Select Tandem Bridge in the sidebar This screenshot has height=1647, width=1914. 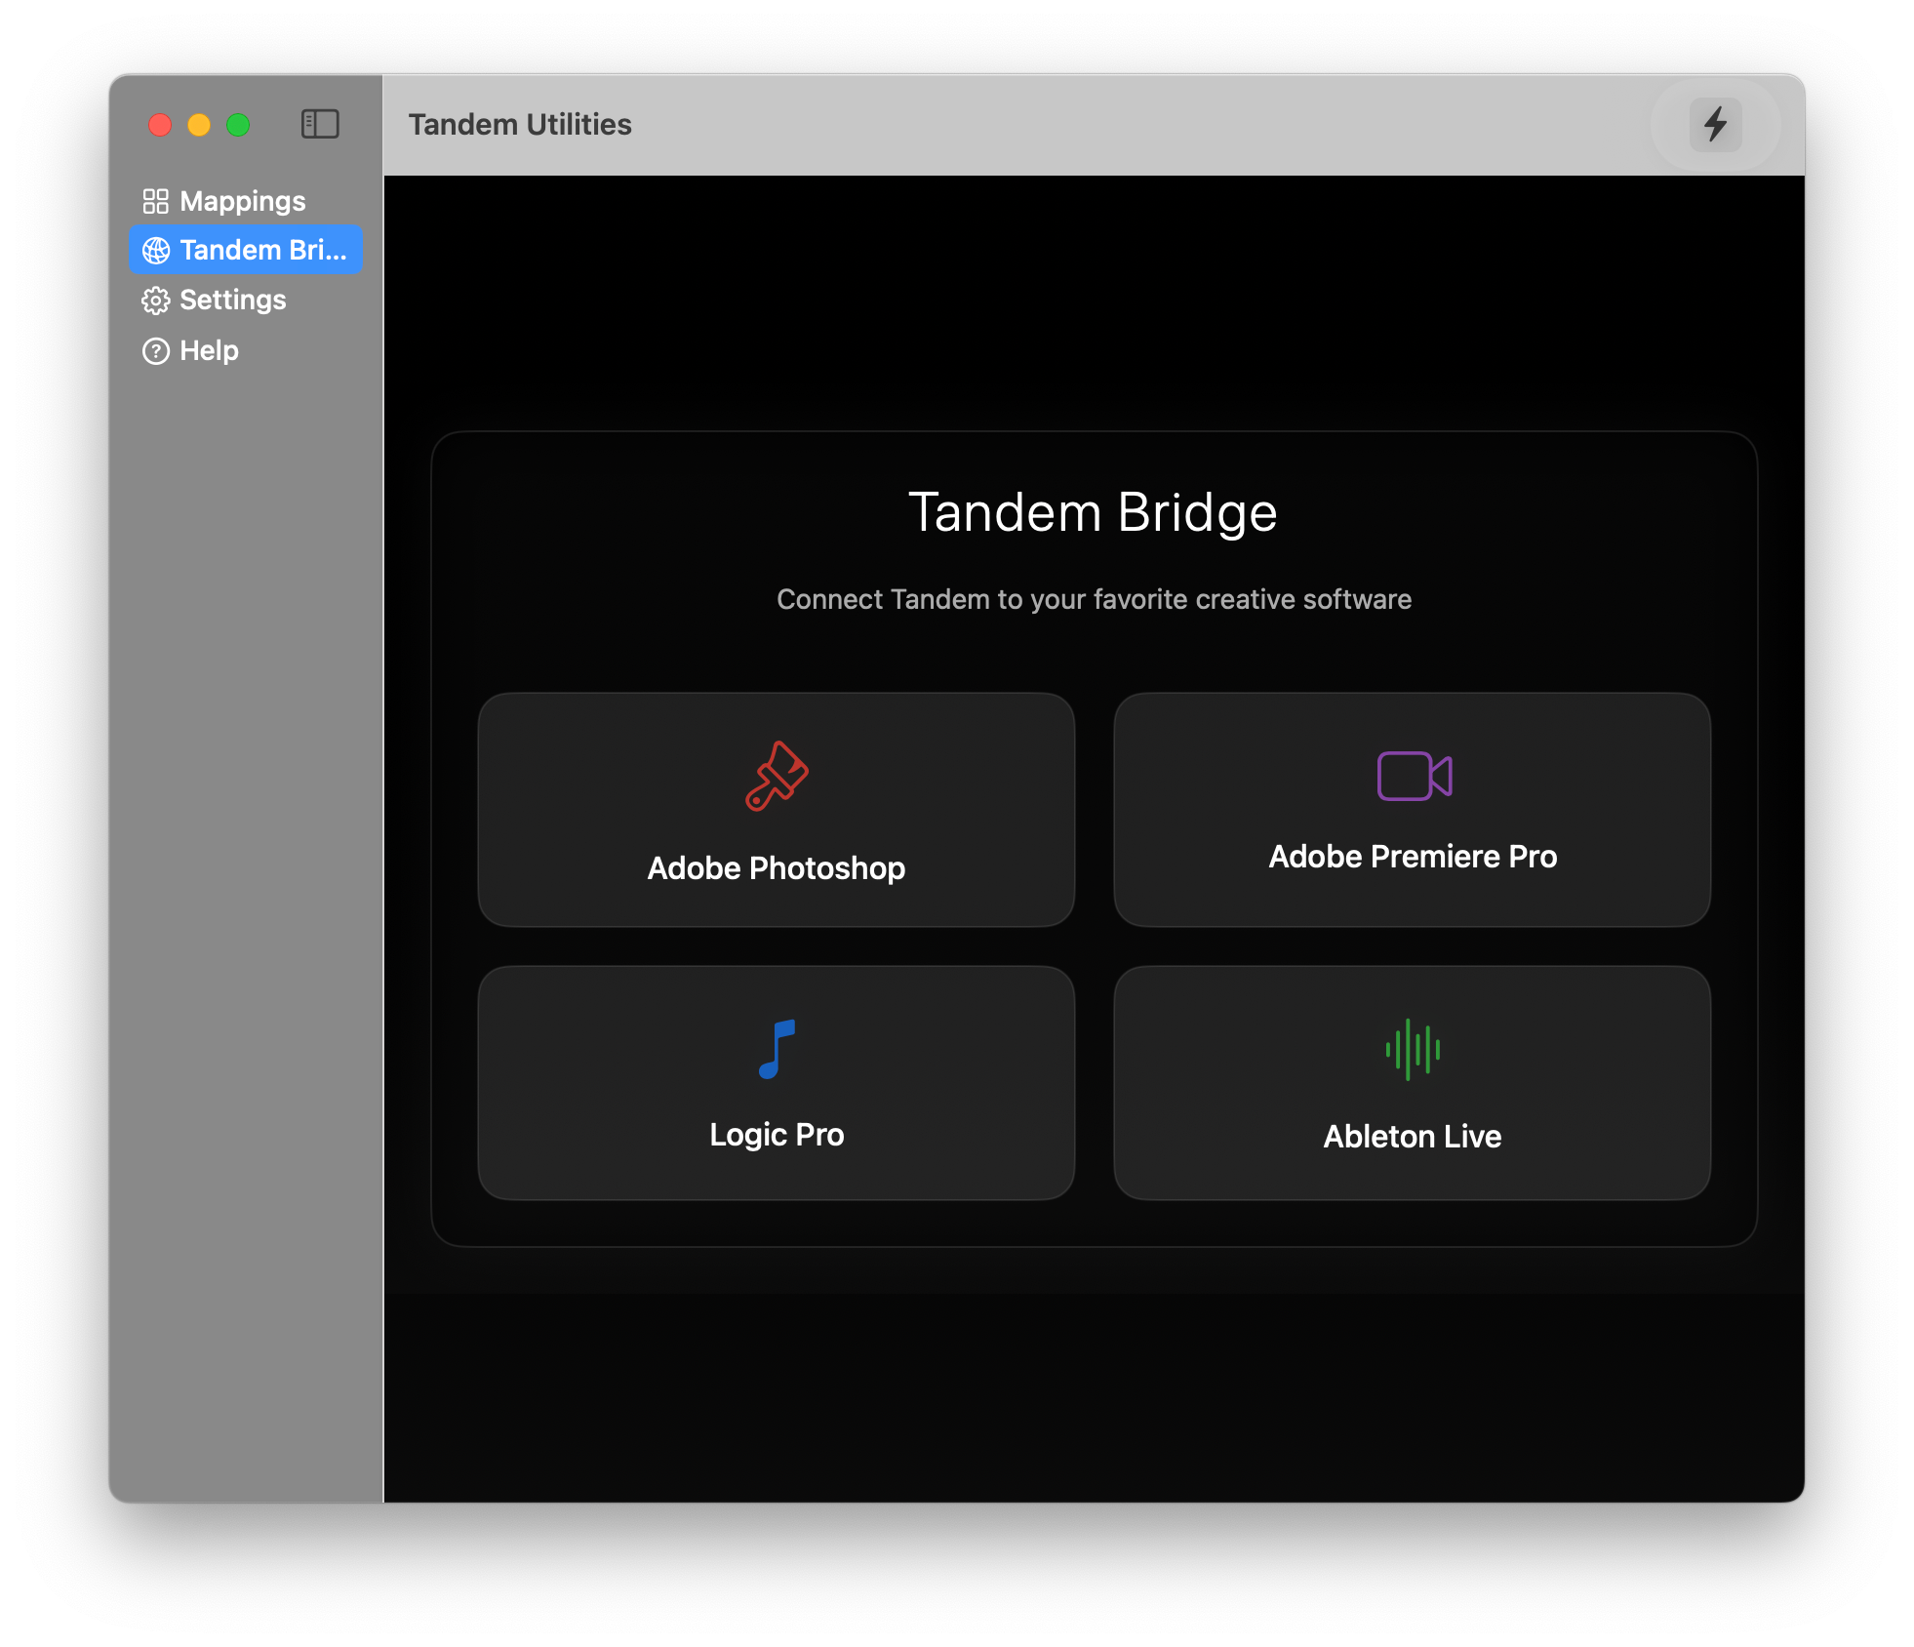click(262, 250)
